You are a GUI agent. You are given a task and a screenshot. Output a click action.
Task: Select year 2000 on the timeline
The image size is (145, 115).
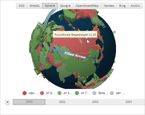(29, 102)
